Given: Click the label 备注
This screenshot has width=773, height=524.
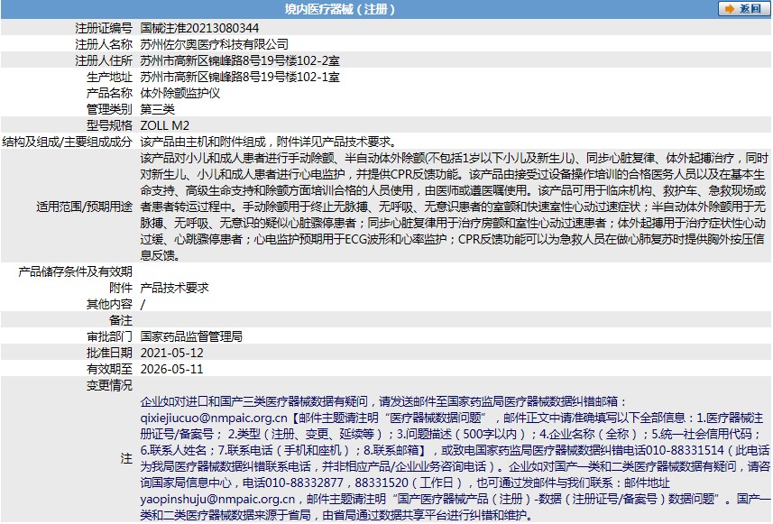Looking at the screenshot, I should 121,320.
